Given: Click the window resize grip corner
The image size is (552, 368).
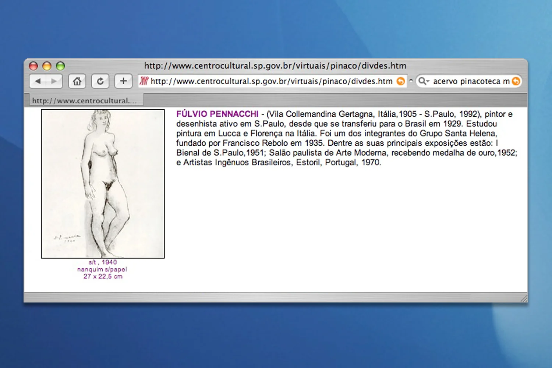Looking at the screenshot, I should (x=524, y=298).
